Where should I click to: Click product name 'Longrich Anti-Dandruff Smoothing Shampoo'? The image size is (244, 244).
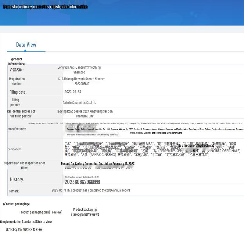tap(79, 70)
